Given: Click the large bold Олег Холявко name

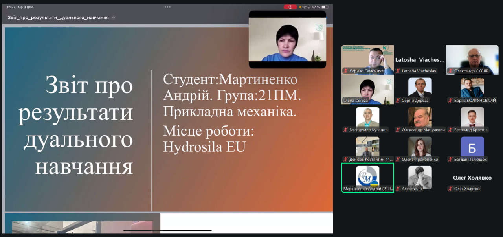Looking at the screenshot, I should click(x=472, y=178).
